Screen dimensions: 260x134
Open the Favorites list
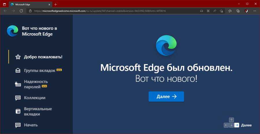[230, 11]
